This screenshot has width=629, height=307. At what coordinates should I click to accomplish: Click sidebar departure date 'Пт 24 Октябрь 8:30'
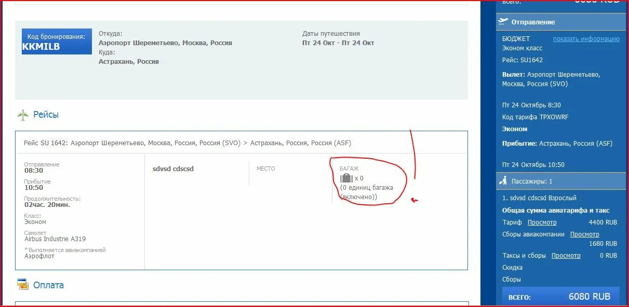(x=531, y=105)
